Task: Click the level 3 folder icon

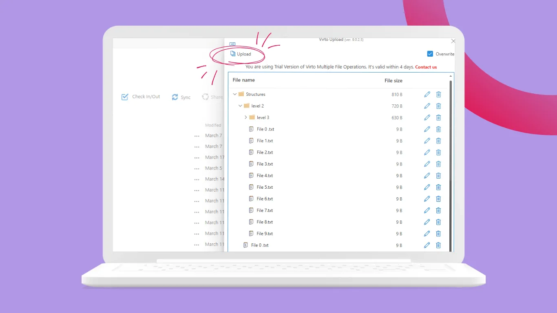Action: (252, 117)
